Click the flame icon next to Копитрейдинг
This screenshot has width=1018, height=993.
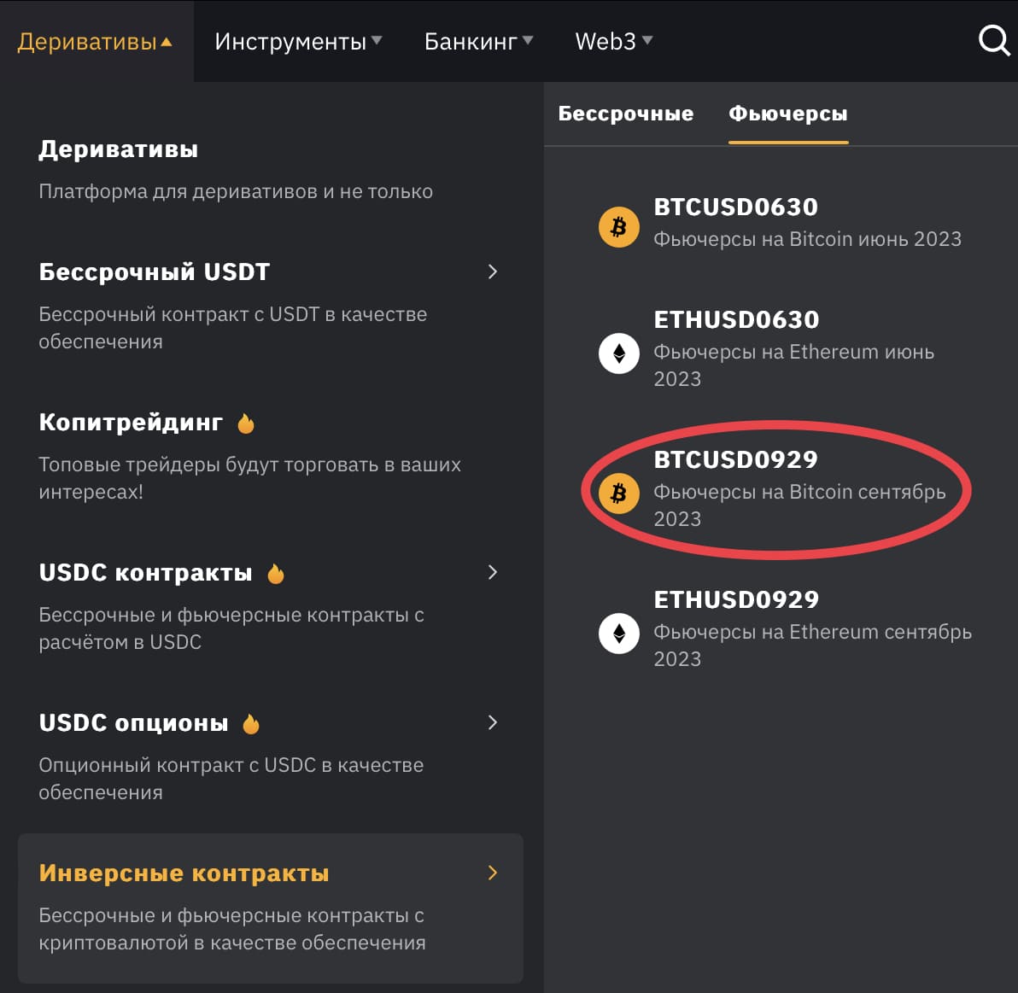[x=246, y=423]
